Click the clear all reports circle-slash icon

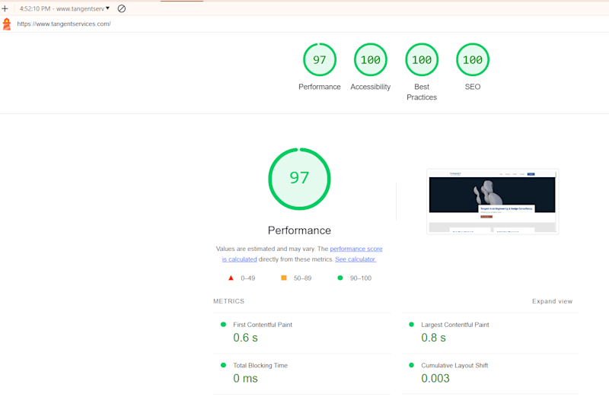point(122,8)
